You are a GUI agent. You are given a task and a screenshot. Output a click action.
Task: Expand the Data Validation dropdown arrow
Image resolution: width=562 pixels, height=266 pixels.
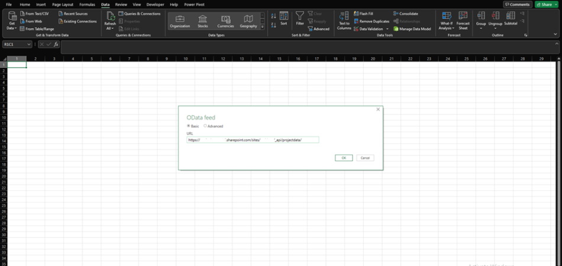pos(387,29)
